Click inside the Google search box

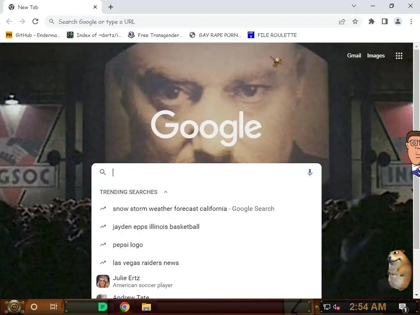206,172
